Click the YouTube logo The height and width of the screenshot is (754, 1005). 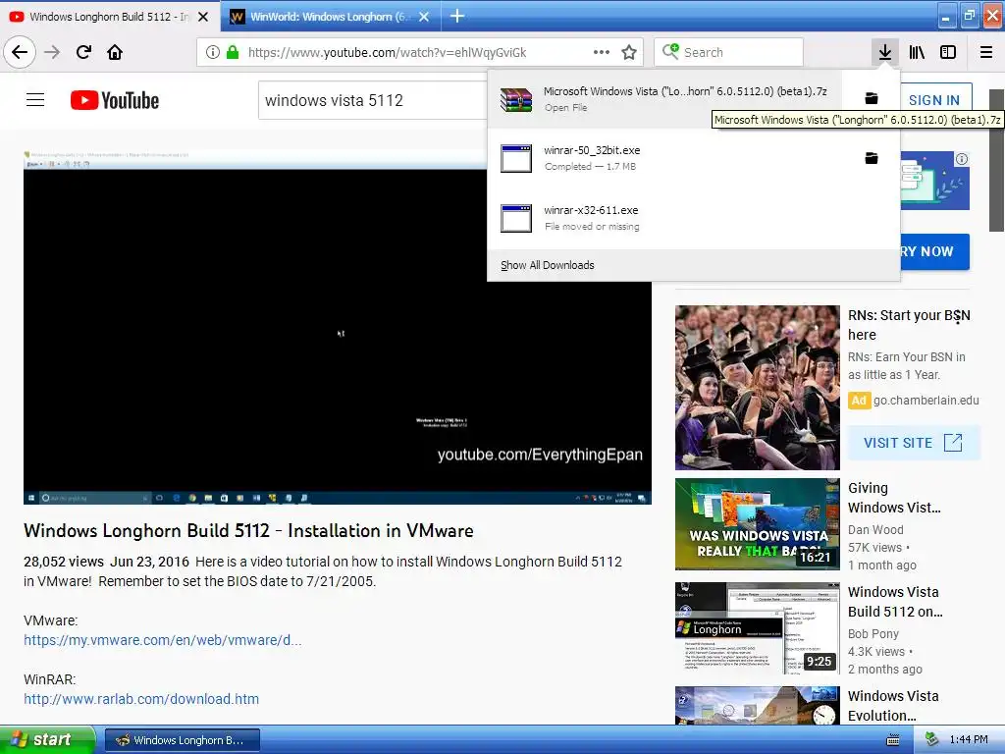115,100
